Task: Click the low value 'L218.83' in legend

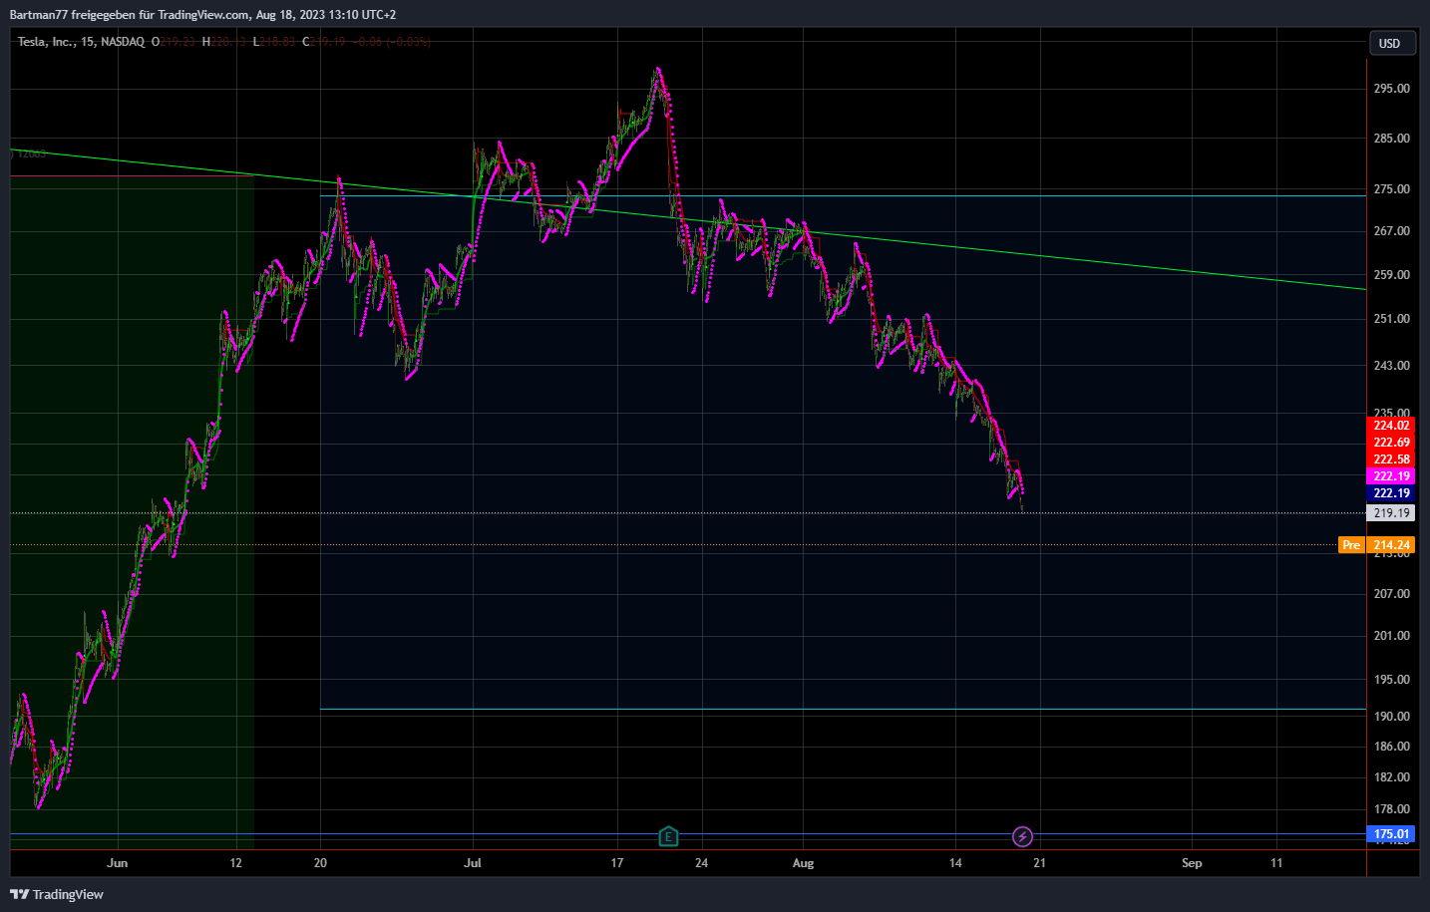Action: tap(274, 42)
